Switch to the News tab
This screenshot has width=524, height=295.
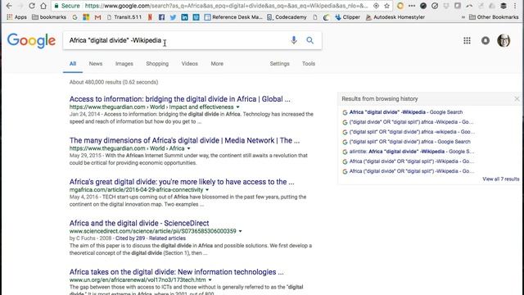tap(96, 64)
